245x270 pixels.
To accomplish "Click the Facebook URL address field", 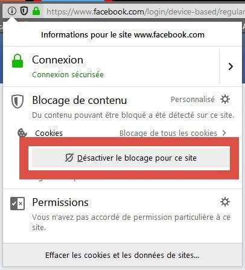I will tap(145, 11).
